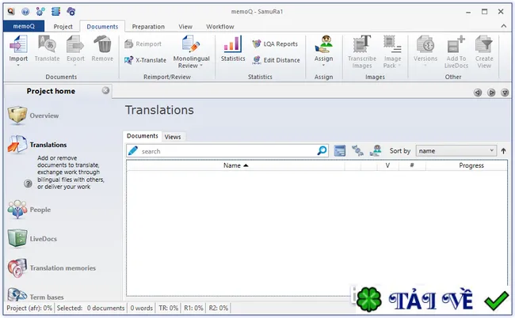Toggle ascending sort order arrow
This screenshot has height=318, width=515.
coord(503,151)
